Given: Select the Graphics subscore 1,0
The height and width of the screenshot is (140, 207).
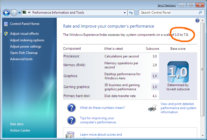Looking at the screenshot, I should coord(155,76).
